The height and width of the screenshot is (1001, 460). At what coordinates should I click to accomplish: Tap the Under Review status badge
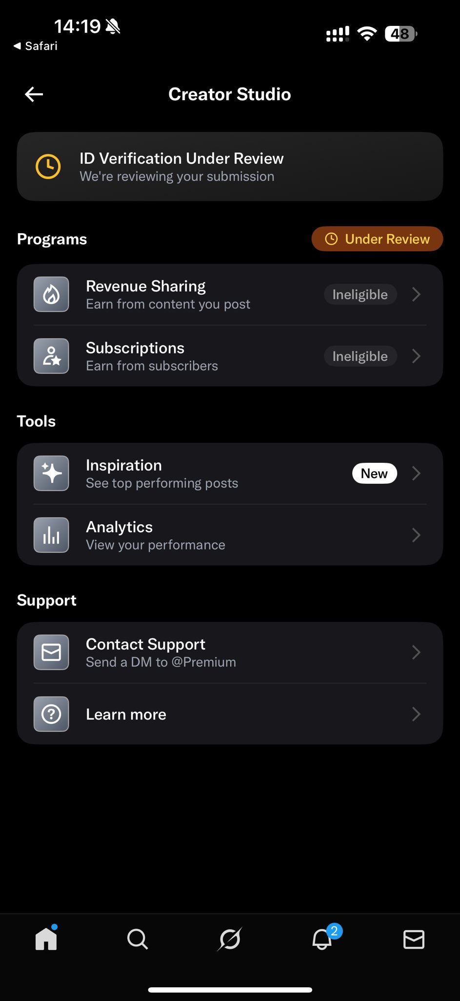point(377,239)
